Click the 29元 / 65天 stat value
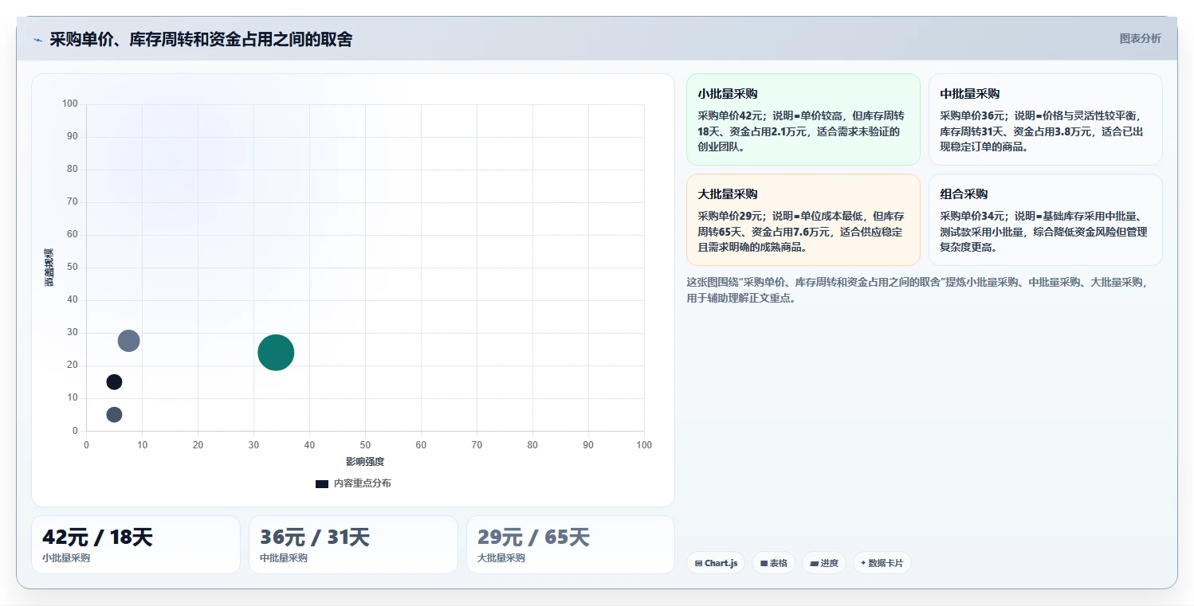The height and width of the screenshot is (606, 1194). [x=533, y=538]
